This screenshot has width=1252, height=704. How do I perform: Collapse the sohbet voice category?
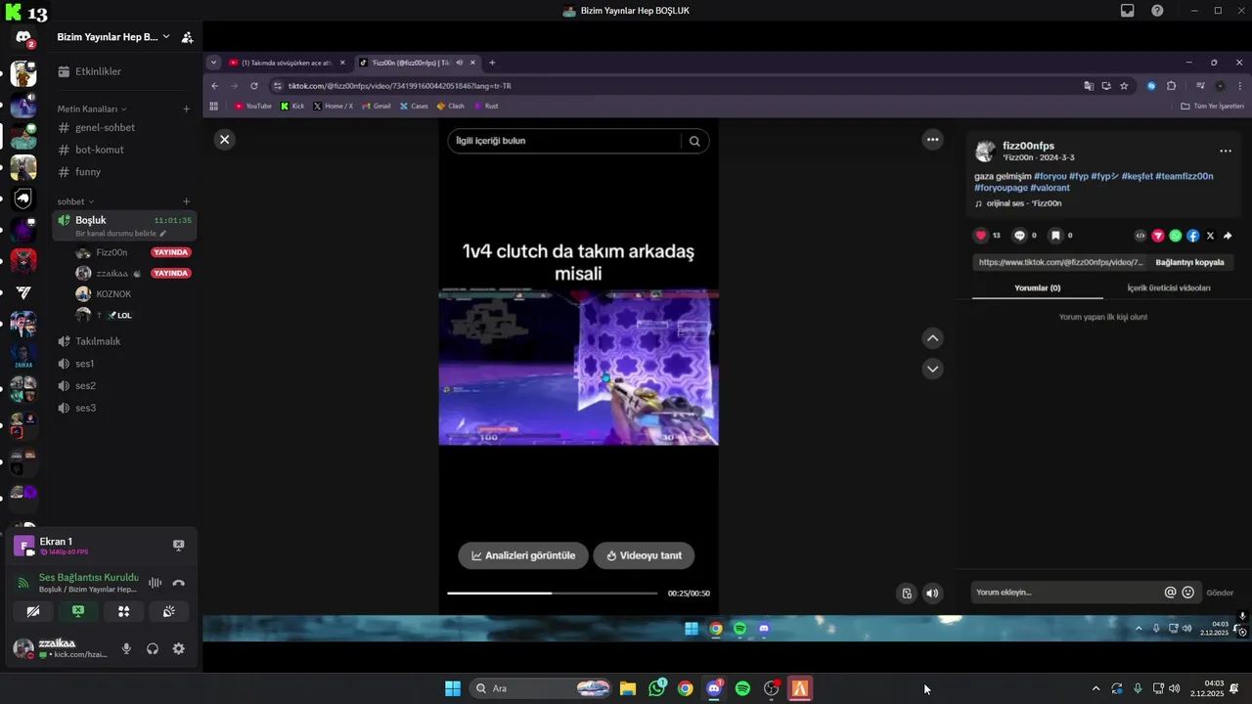pos(75,201)
